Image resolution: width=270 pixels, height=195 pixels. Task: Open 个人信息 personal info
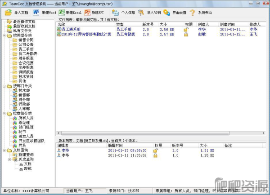point(116,13)
